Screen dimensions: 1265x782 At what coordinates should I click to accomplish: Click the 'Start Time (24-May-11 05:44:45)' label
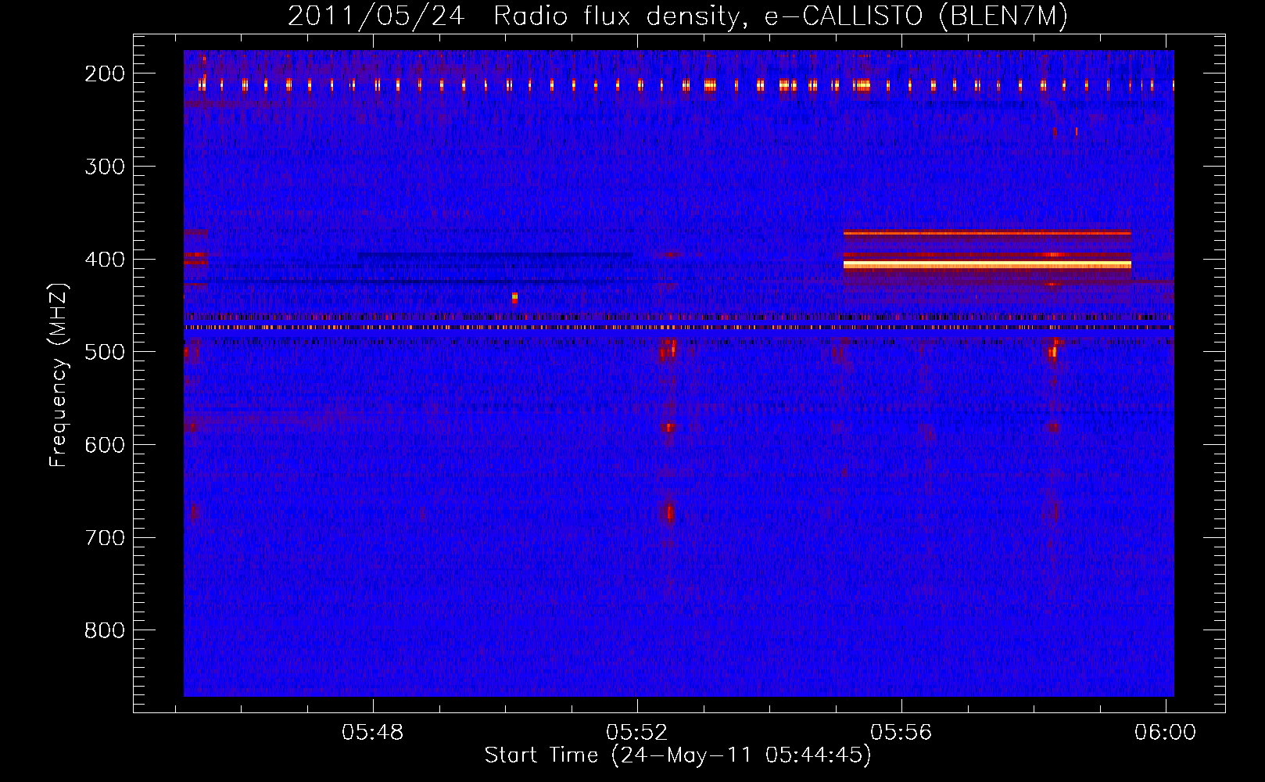pos(677,755)
